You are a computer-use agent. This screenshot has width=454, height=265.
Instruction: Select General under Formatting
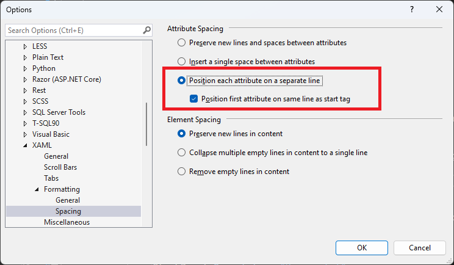click(x=68, y=200)
